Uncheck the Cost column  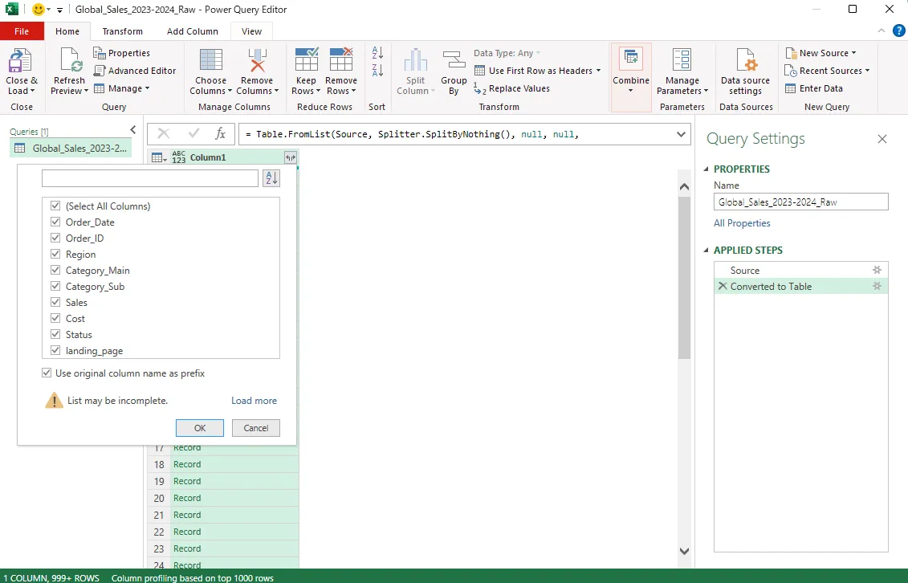click(55, 318)
